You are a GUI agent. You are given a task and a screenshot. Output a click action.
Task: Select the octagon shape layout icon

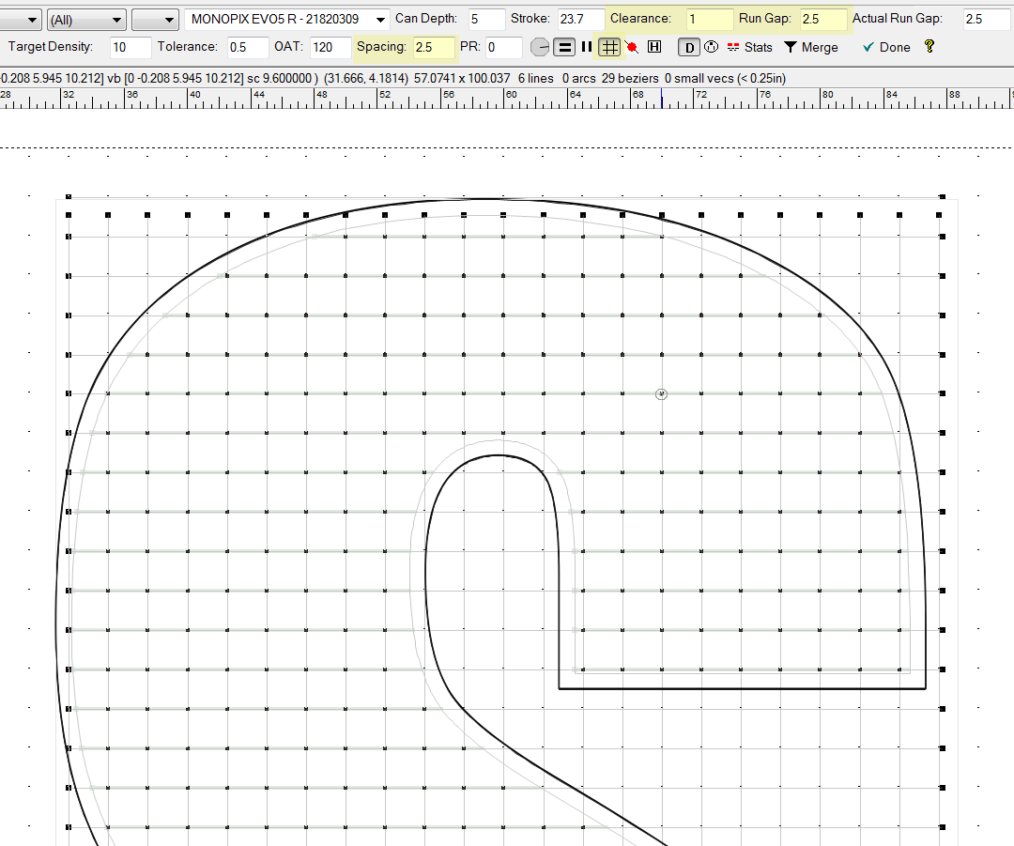pos(540,47)
